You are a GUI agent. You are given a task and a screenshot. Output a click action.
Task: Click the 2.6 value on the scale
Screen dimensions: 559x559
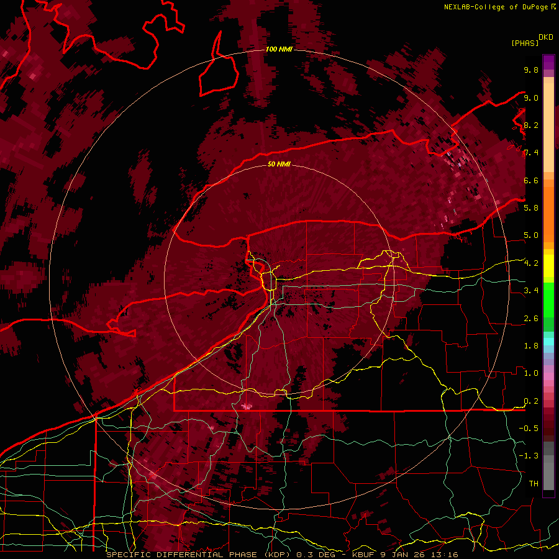[x=531, y=319]
